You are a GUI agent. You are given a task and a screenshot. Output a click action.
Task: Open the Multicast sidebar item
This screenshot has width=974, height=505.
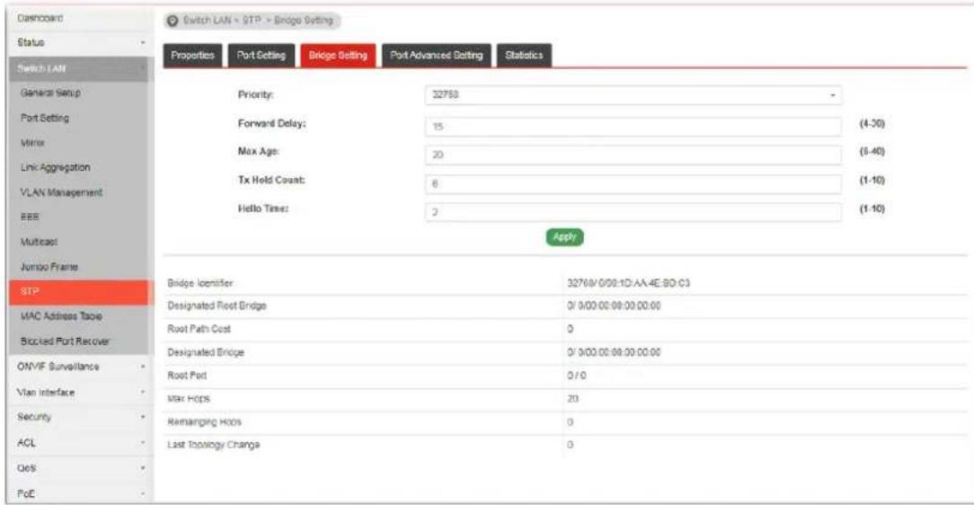(79, 243)
